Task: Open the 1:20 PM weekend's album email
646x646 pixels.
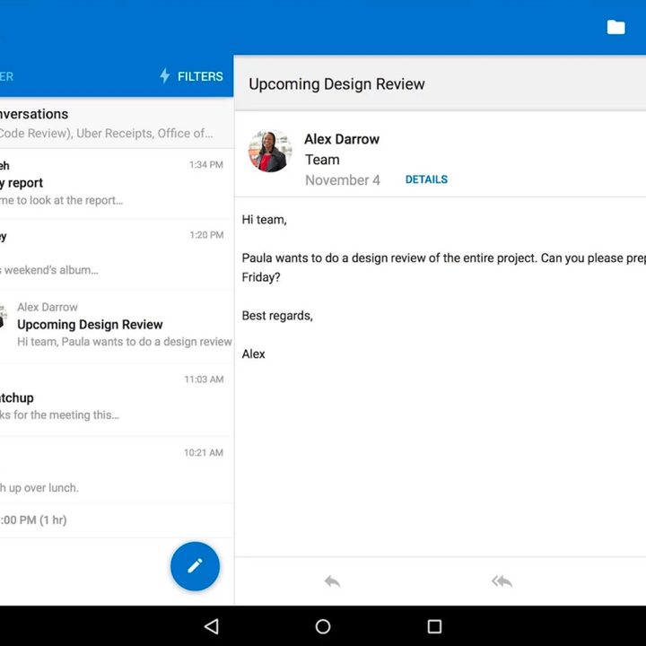Action: click(117, 254)
